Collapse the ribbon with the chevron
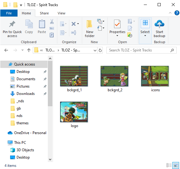This screenshot has width=180, height=169. [170, 13]
